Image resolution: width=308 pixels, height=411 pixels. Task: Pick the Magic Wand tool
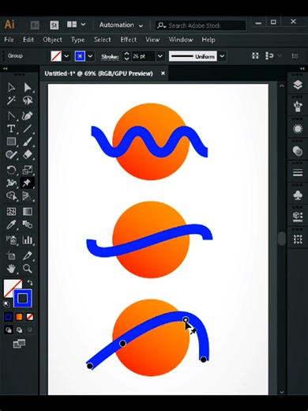click(11, 100)
